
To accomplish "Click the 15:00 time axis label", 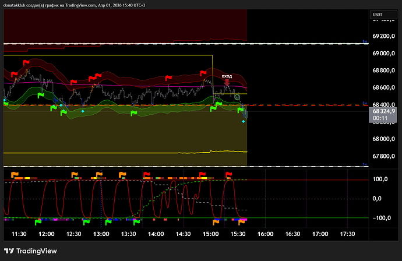I will (x=211, y=234).
